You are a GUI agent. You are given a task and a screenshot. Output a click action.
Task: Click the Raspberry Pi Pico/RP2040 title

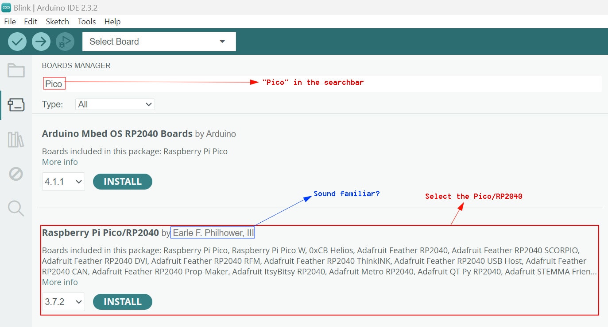[101, 232]
